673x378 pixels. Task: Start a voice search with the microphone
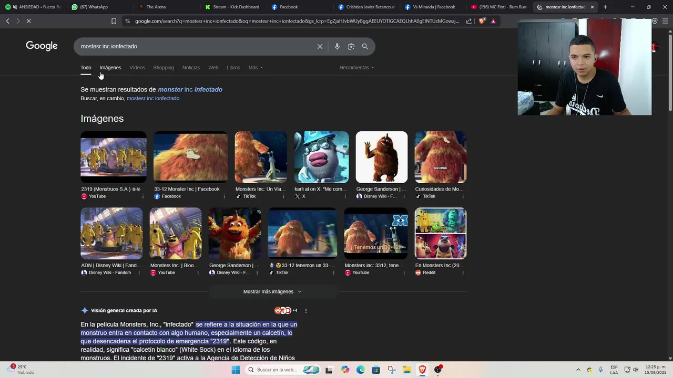pos(337,46)
